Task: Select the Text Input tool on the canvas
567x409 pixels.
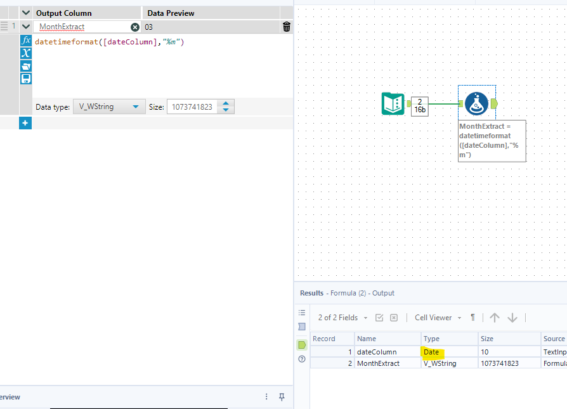Action: tap(394, 102)
